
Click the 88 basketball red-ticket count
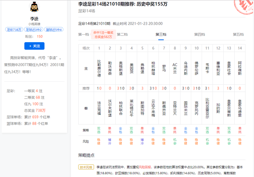pyautogui.click(x=34, y=123)
